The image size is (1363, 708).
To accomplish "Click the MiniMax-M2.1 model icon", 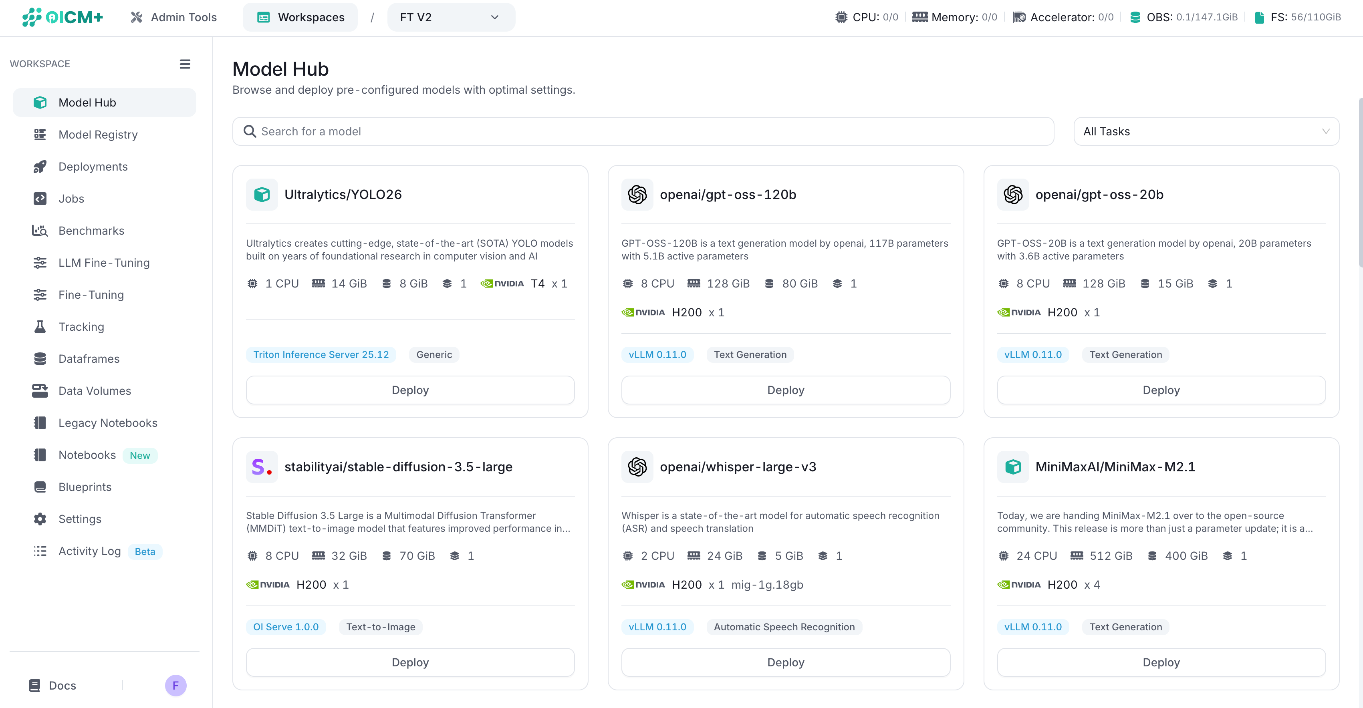I will click(1013, 467).
